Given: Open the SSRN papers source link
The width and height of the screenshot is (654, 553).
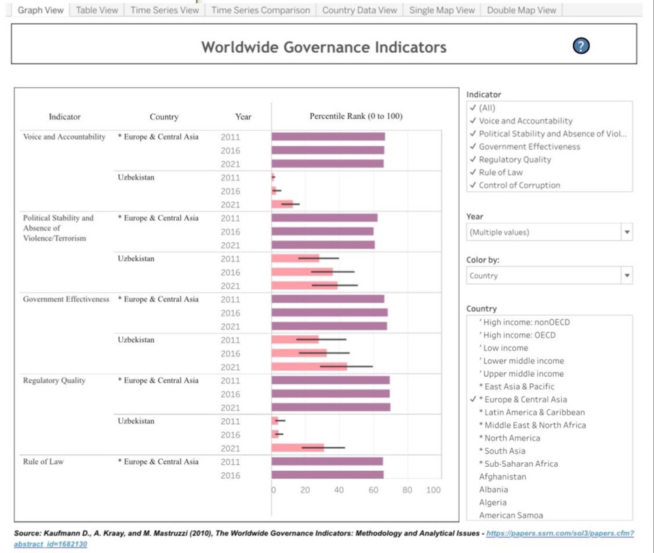Looking at the screenshot, I should 559,534.
